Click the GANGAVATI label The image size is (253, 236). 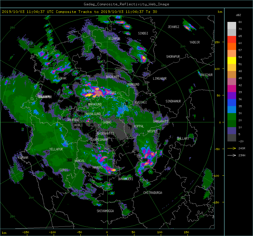coord(161,122)
